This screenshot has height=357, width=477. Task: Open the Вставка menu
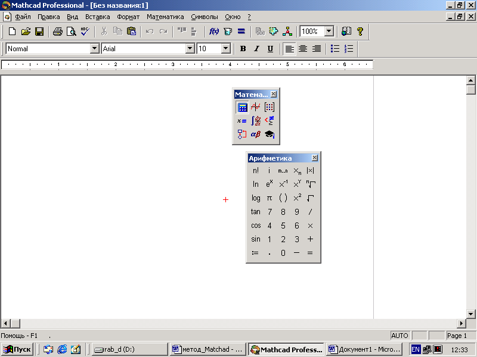97,17
